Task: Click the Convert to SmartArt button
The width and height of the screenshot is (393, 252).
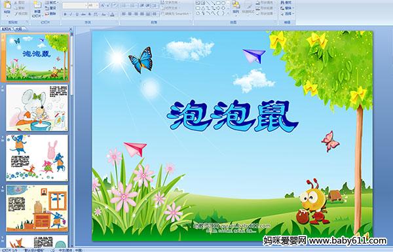Action: 176,14
